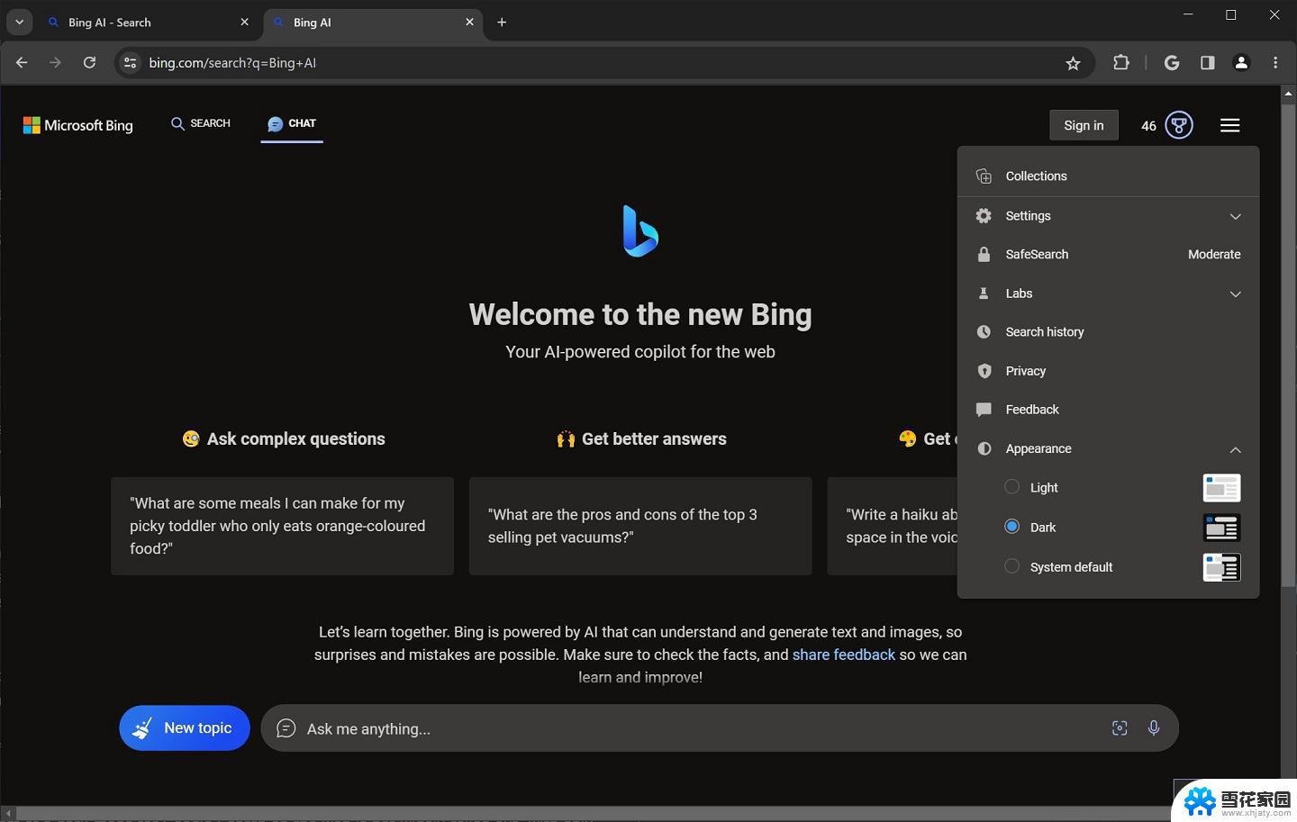1297x822 pixels.
Task: Select the Write a haiku suggestion card
Action: coord(893,526)
